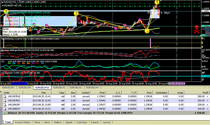210x125 pixels.
Task: Click the Balance and Equity summary line
Action: [70, 113]
